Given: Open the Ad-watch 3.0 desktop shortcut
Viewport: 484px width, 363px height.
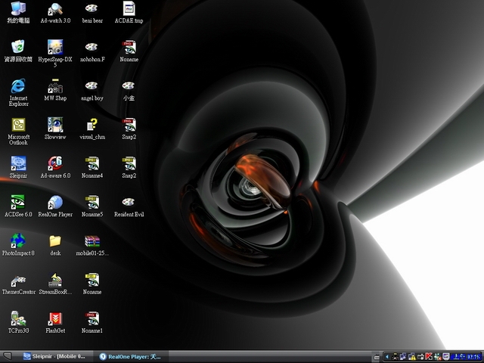Looking at the screenshot, I should click(55, 10).
